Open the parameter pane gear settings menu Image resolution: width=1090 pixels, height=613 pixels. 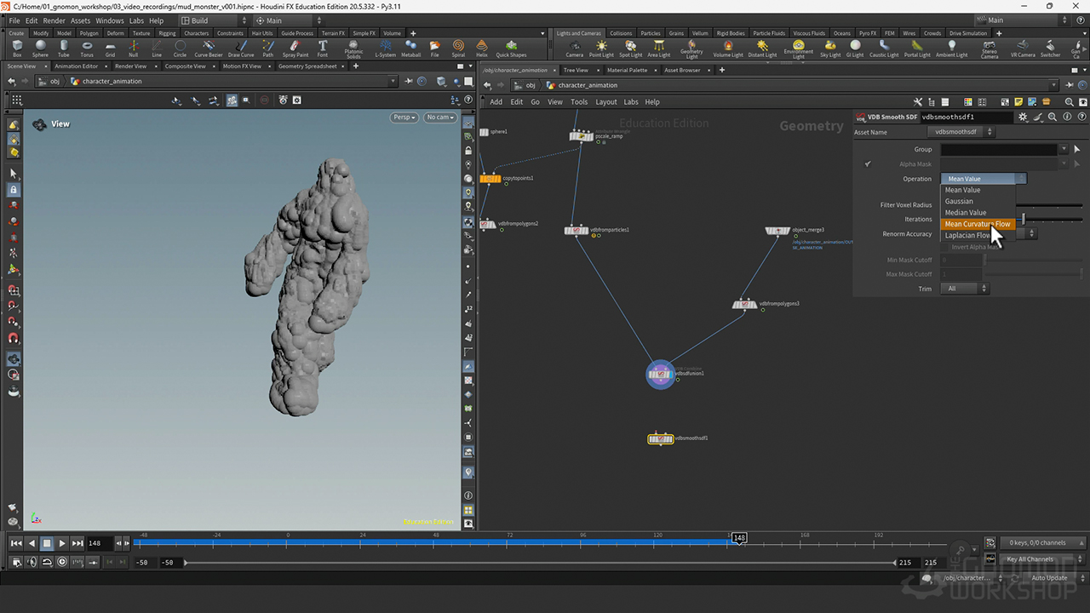tap(1023, 117)
